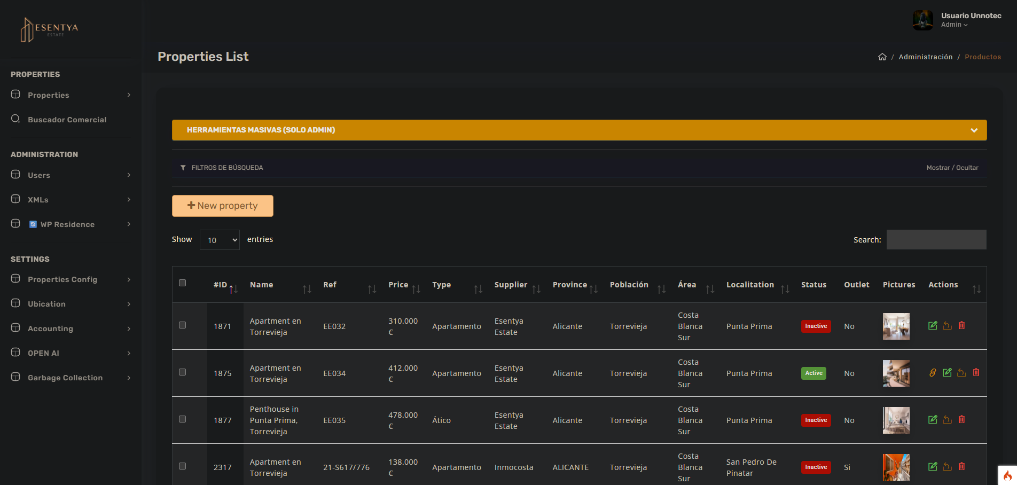1017x485 pixels.
Task: Click the home icon in the breadcrumb
Action: pyautogui.click(x=882, y=57)
